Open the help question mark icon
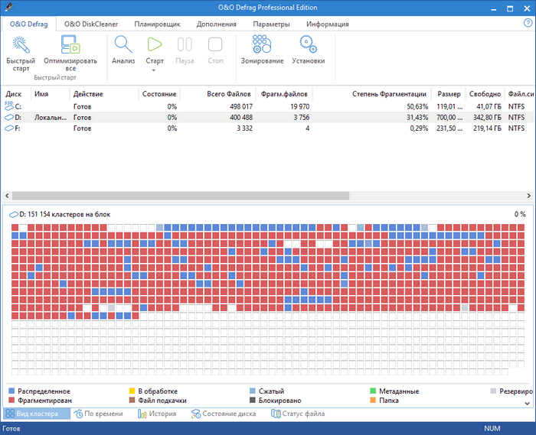Image resolution: width=536 pixels, height=435 pixels. [x=528, y=23]
